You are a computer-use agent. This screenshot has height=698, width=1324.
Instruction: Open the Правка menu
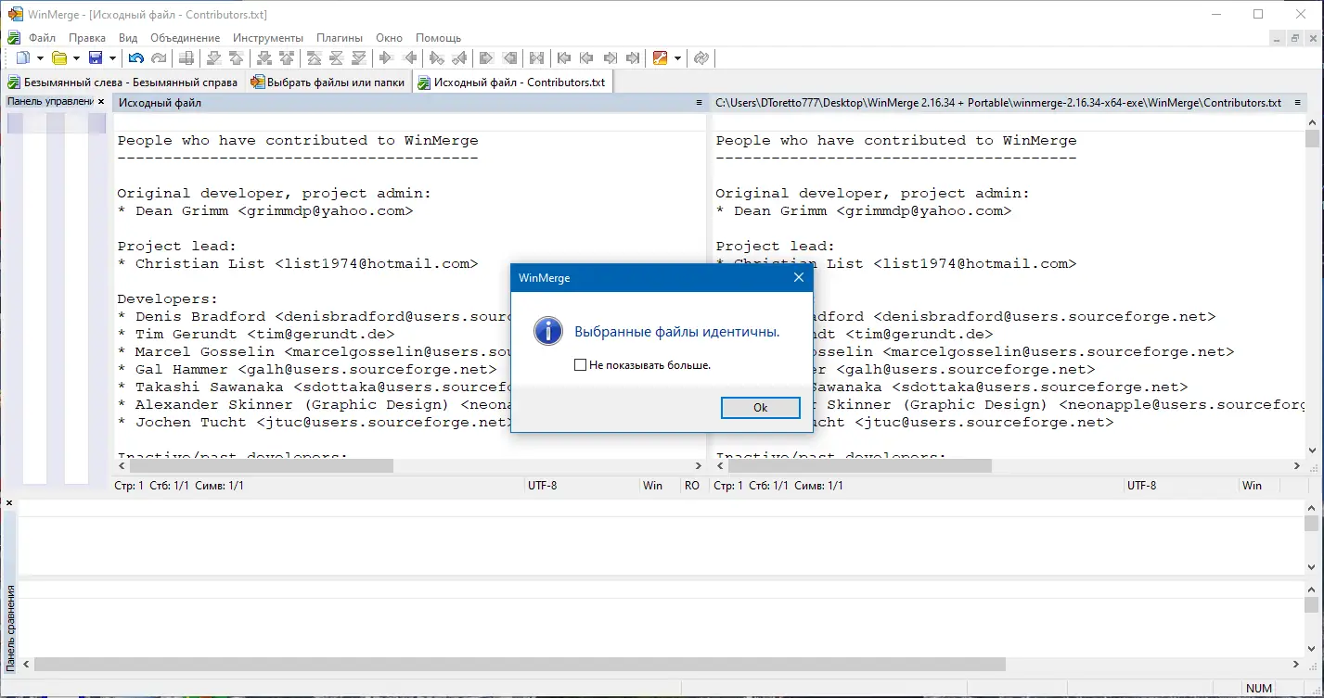(x=87, y=38)
